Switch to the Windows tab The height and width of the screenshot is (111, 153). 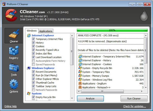(32, 31)
